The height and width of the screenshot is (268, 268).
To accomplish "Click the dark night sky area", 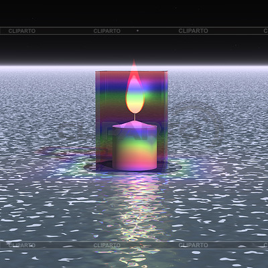I will click(x=134, y=13).
